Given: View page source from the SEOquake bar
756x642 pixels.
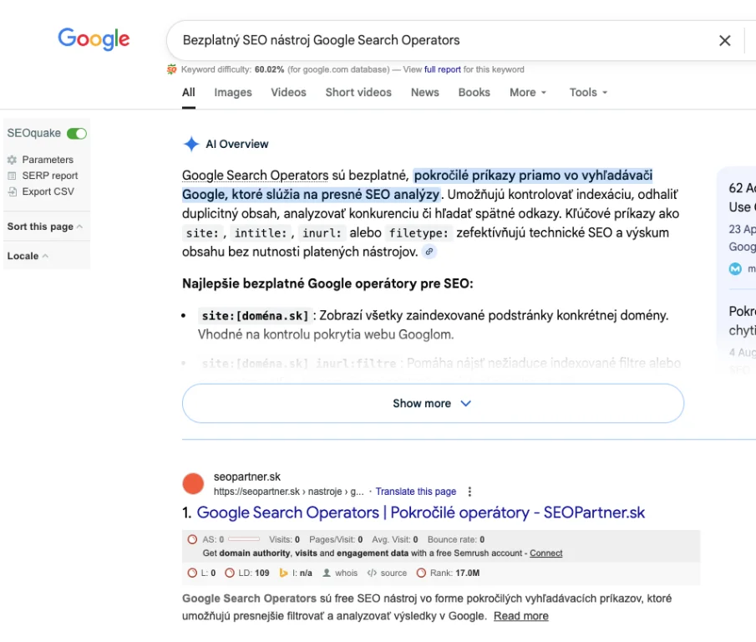Looking at the screenshot, I should coord(372,573).
